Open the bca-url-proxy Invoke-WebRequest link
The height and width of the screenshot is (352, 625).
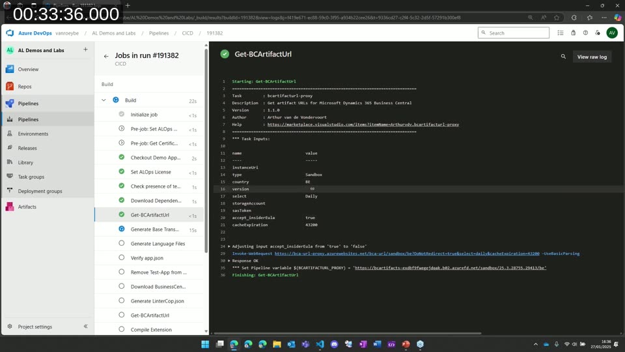pos(406,254)
